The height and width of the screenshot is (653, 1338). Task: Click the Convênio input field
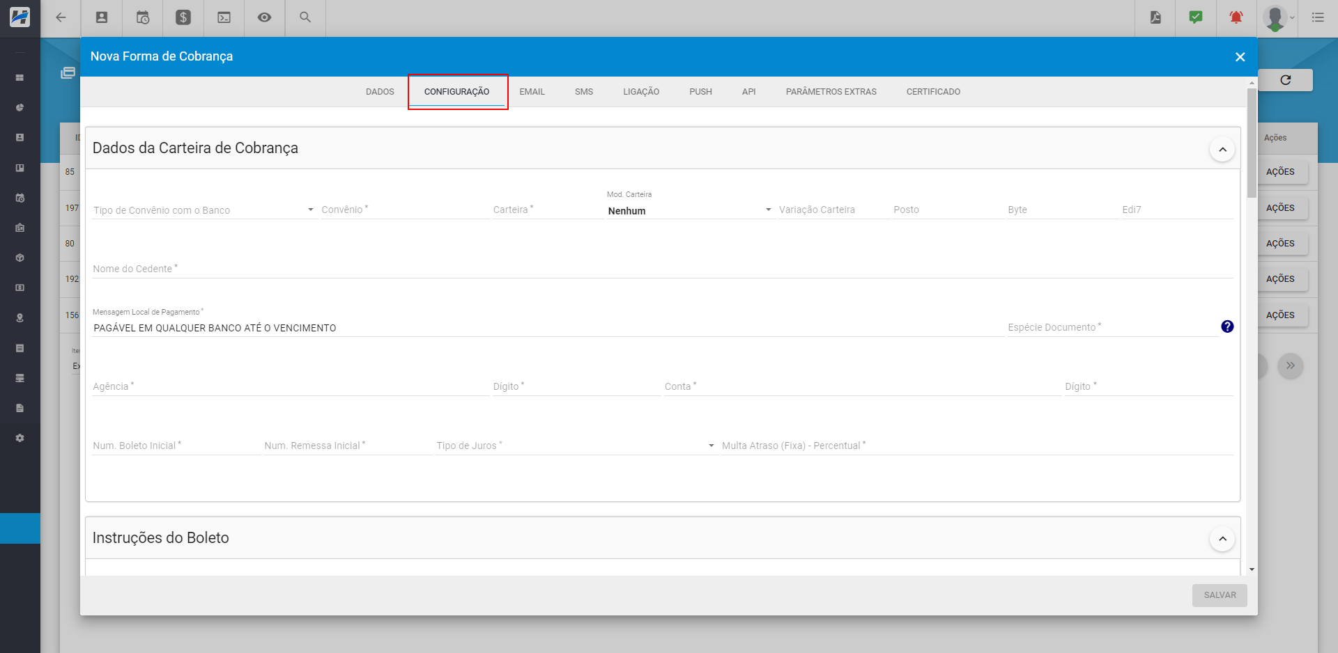point(404,210)
